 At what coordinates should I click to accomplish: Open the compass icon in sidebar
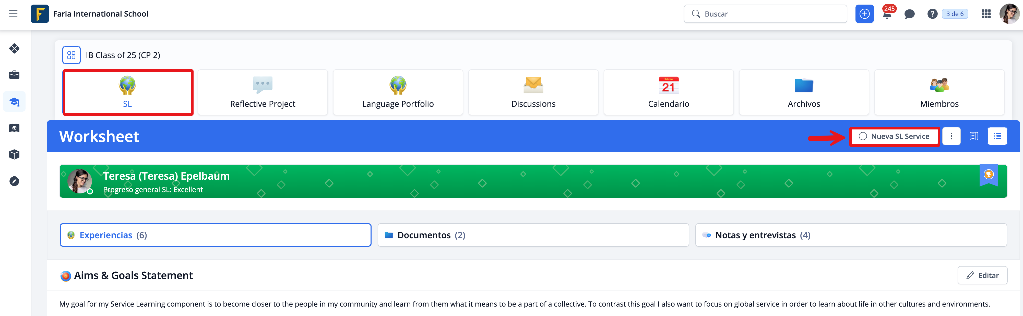click(14, 181)
